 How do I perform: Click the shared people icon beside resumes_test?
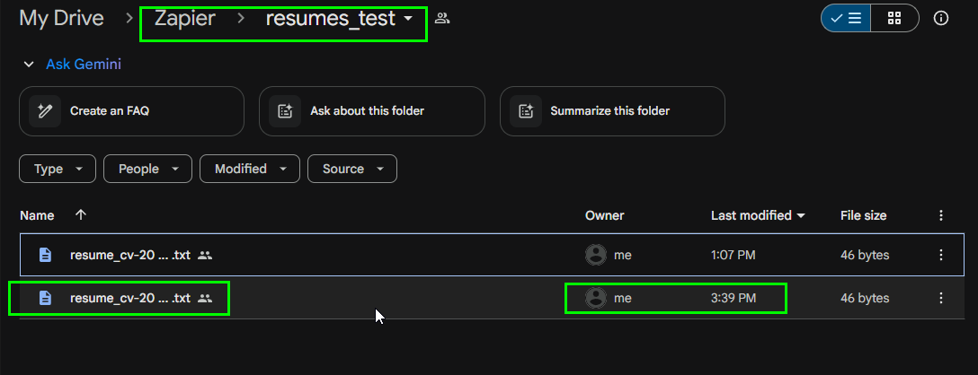442,18
